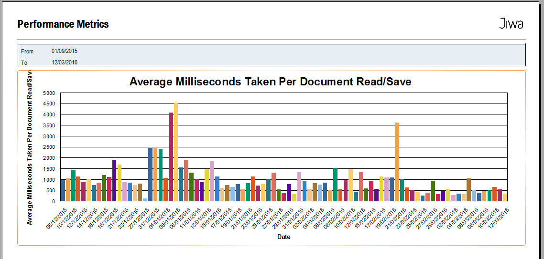Screen dimensions: 544x259
Task: Click the 2500 label on the Y axis
Action: [x=49, y=147]
